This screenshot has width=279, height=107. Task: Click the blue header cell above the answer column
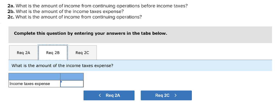[72, 77]
